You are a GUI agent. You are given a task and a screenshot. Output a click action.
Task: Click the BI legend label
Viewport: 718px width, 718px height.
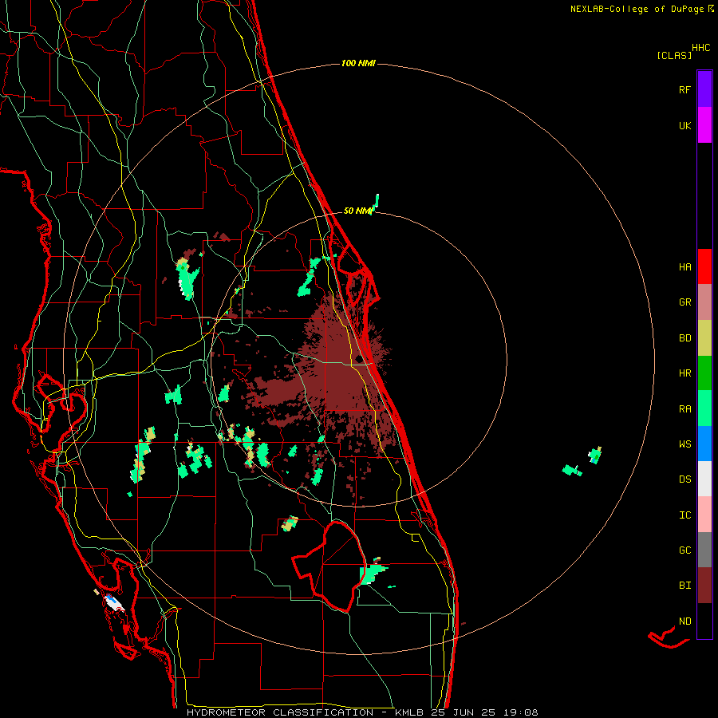pyautogui.click(x=684, y=586)
